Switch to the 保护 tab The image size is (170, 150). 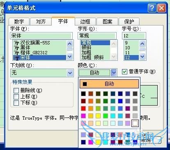(129, 22)
